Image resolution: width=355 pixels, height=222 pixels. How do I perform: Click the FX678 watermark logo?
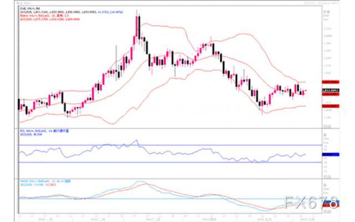pos(311,203)
